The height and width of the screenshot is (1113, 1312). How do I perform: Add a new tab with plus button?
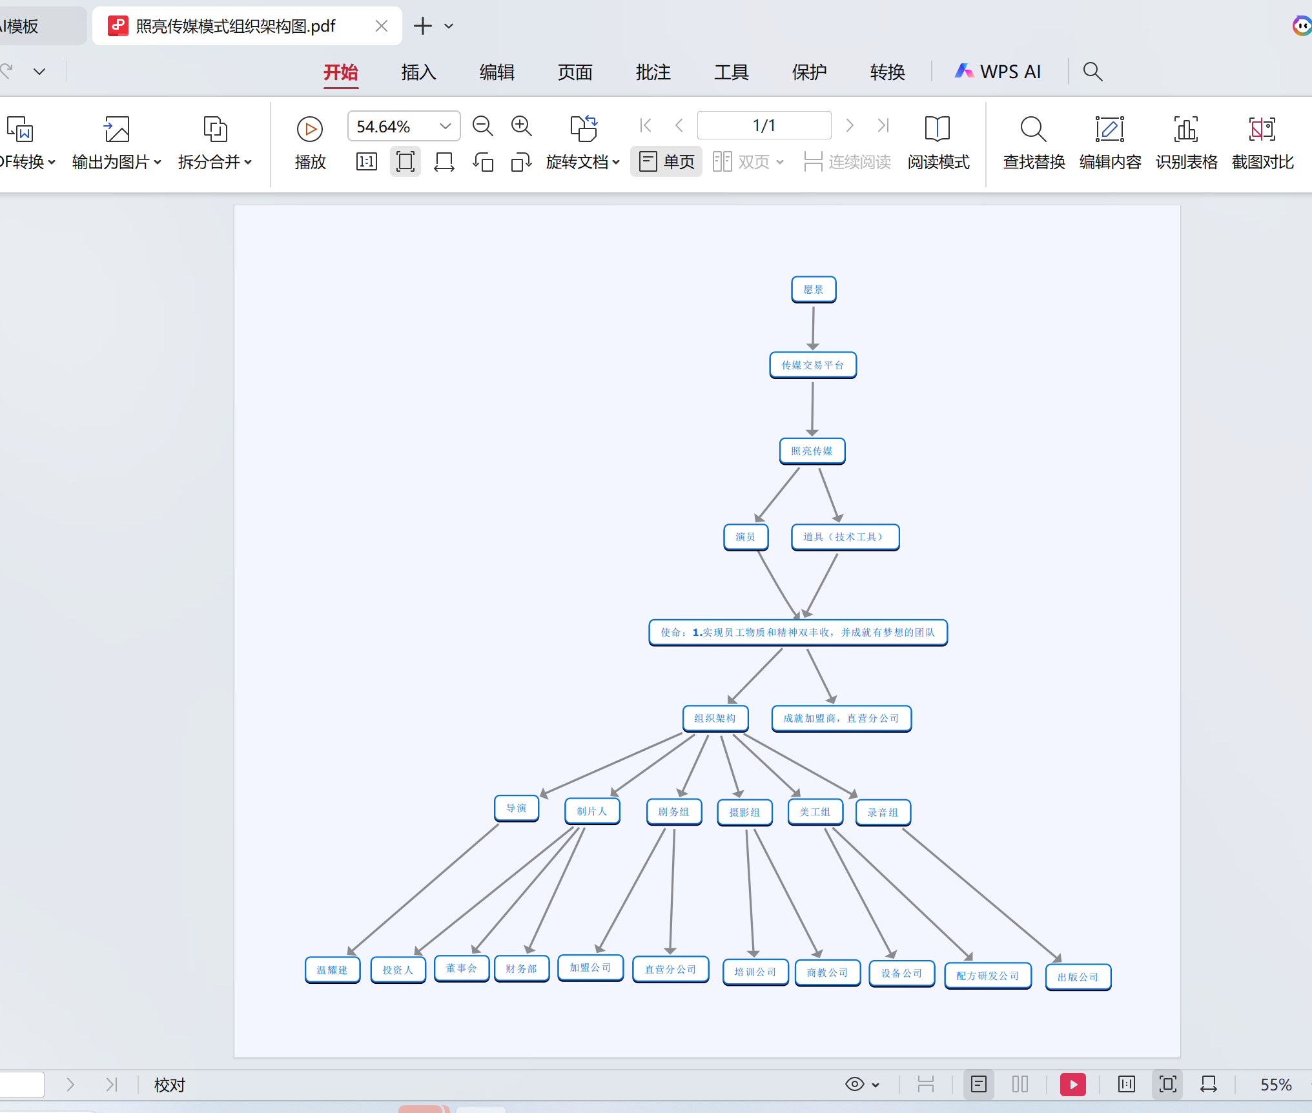pyautogui.click(x=423, y=26)
